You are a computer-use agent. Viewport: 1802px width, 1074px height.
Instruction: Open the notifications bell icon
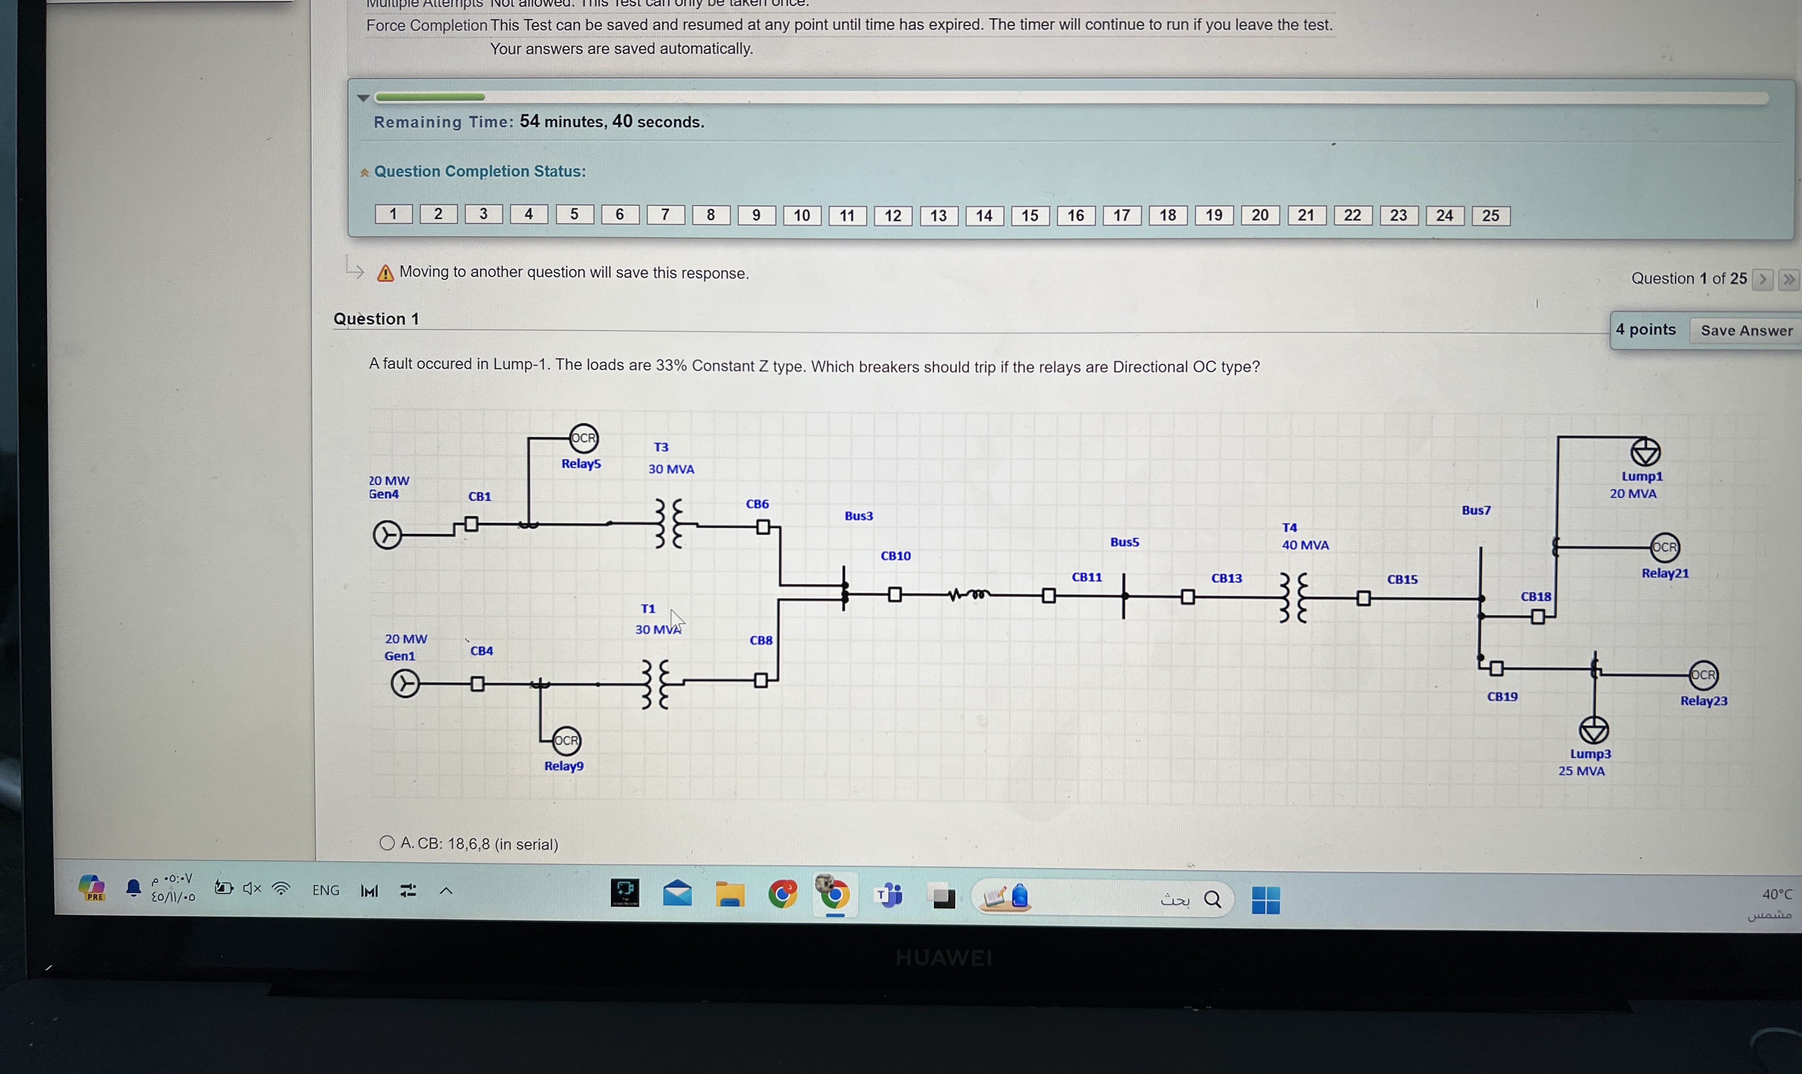point(133,888)
